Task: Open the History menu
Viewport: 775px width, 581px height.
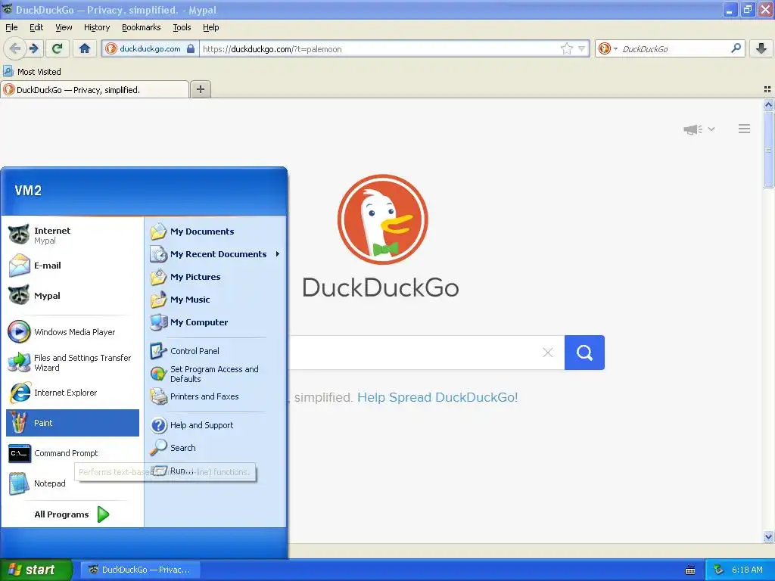Action: pyautogui.click(x=96, y=27)
